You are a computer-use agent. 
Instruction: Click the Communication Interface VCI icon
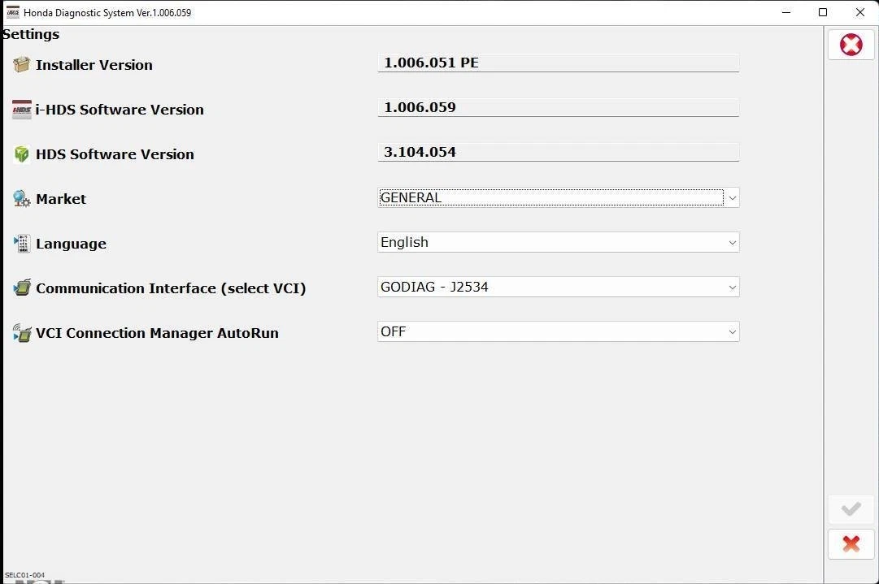(x=22, y=288)
